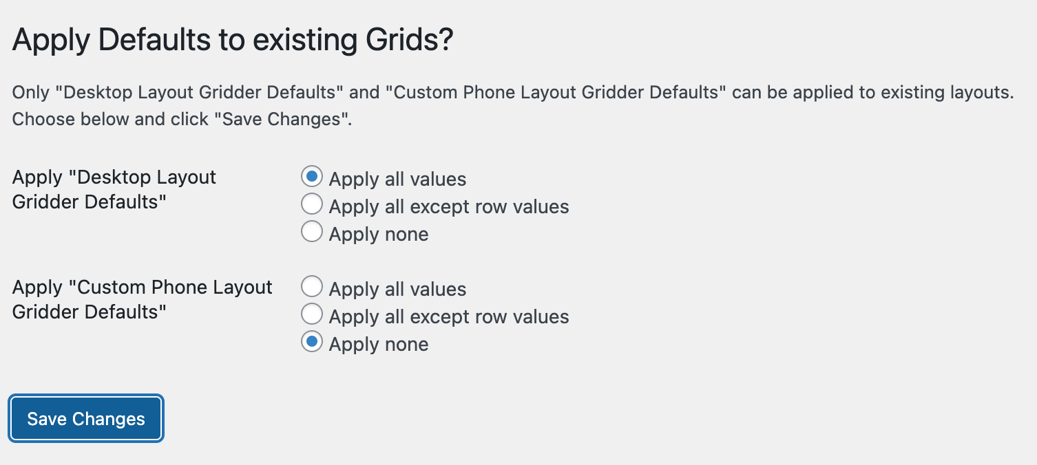1037x465 pixels.
Task: Select Desktop Layout 'Apply none' radio button
Action: pyautogui.click(x=312, y=232)
